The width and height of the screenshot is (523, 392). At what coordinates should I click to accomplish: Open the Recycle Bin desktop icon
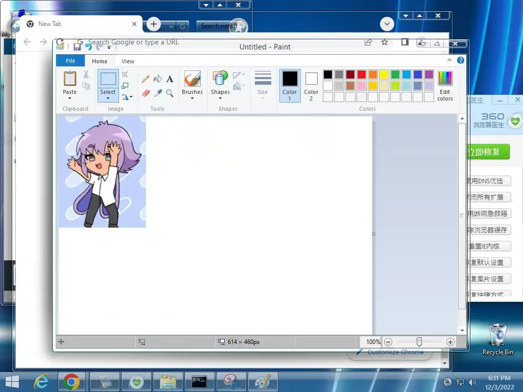point(497,339)
